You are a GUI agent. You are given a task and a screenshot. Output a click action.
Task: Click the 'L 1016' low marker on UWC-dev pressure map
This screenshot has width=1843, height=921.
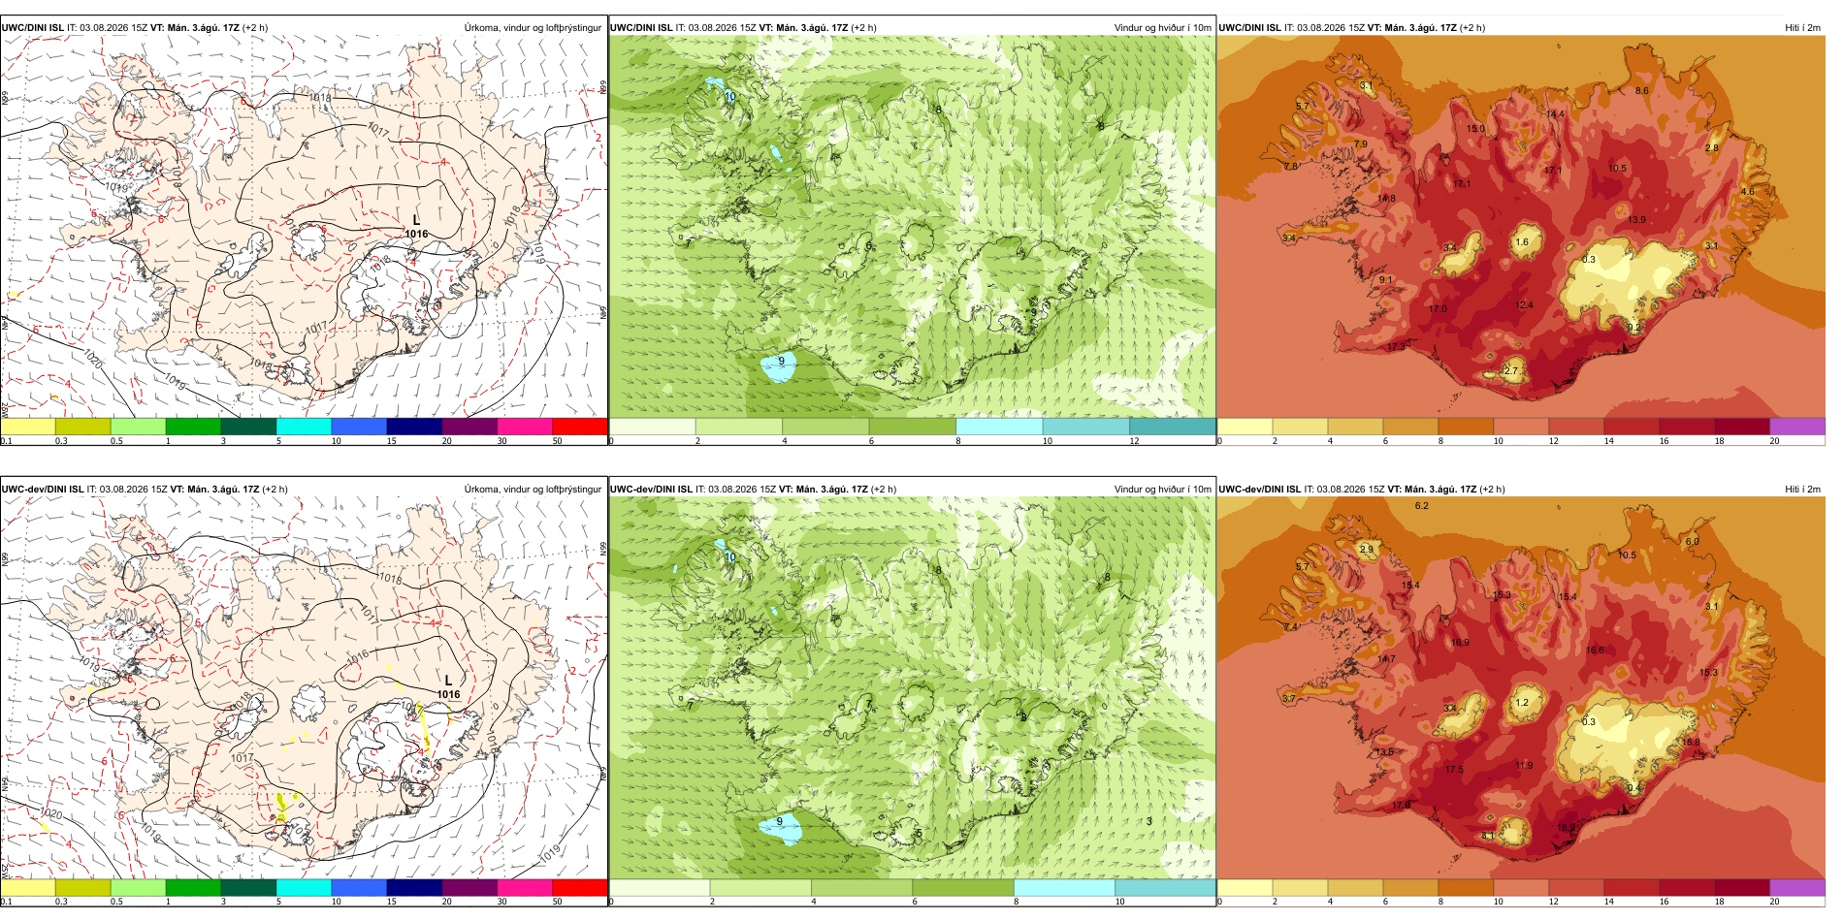click(x=448, y=687)
